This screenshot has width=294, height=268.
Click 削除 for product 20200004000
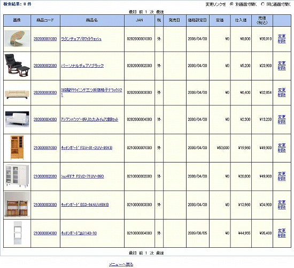click(x=282, y=121)
